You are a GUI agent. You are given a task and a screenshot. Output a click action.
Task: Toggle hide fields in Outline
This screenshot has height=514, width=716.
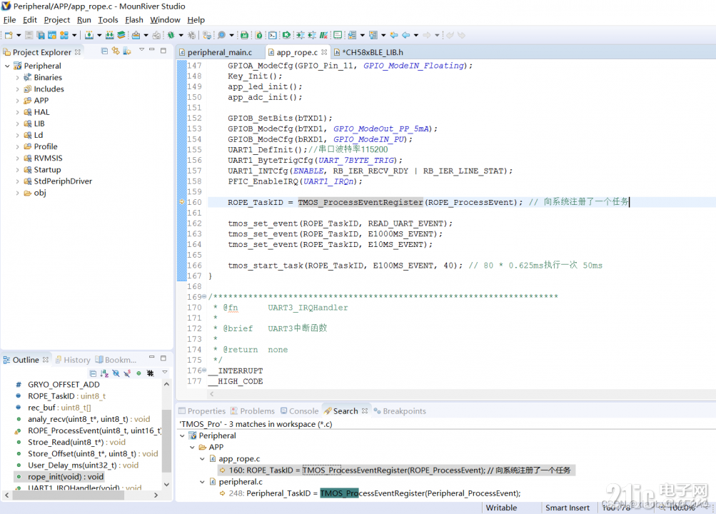pyautogui.click(x=116, y=373)
